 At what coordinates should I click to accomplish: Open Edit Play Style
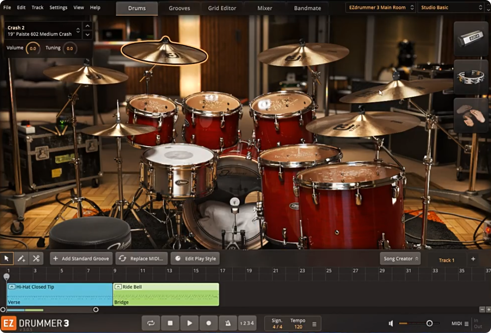pos(195,258)
